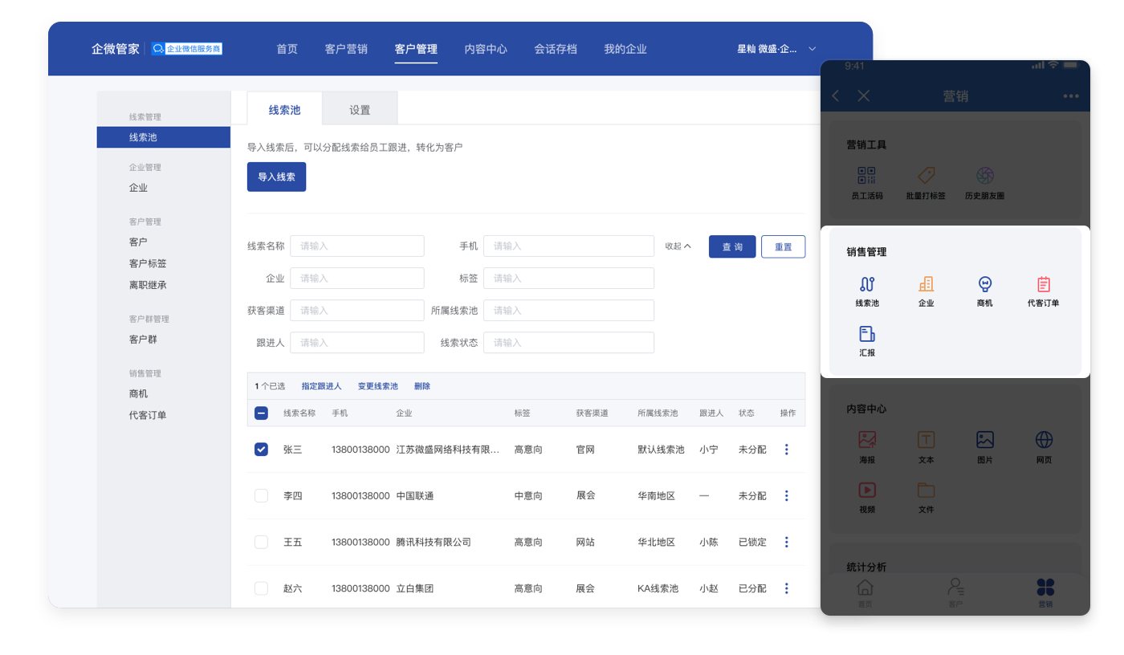Open the 汇报 report icon
The image size is (1124, 655).
[x=867, y=335]
